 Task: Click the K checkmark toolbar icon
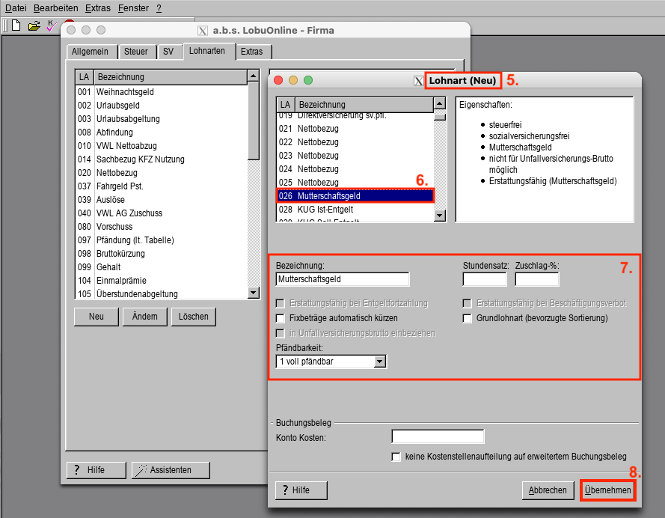point(50,25)
